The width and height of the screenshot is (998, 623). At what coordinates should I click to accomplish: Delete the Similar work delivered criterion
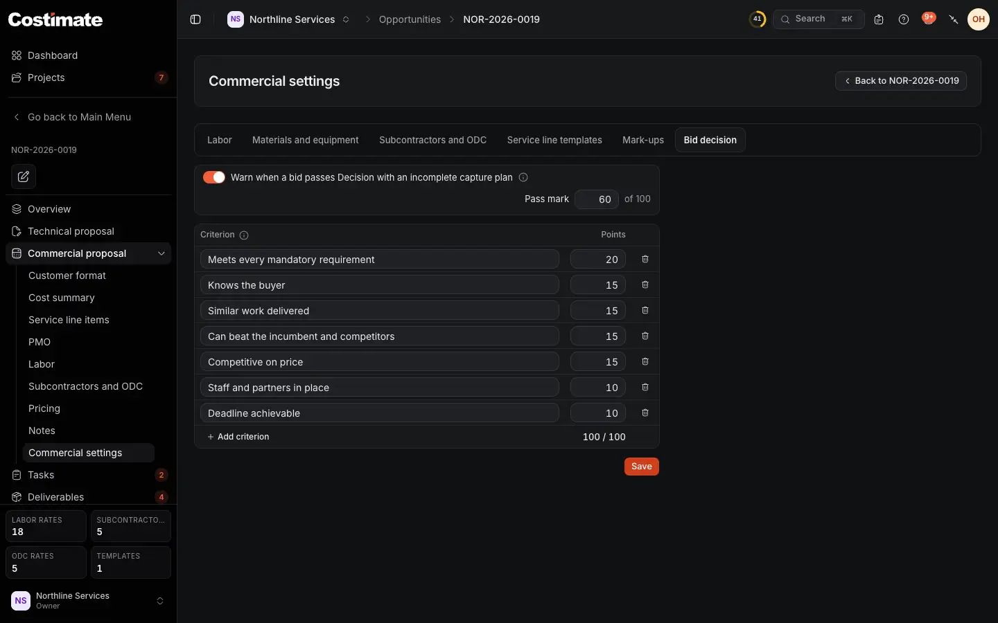(x=645, y=310)
